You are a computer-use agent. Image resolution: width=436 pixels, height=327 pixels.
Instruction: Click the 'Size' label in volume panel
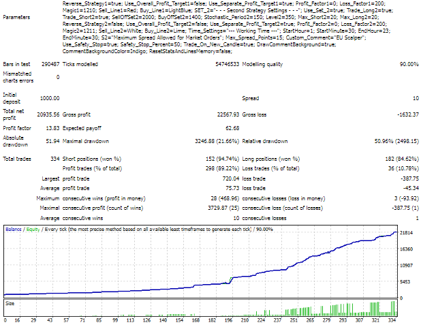tap(10, 304)
